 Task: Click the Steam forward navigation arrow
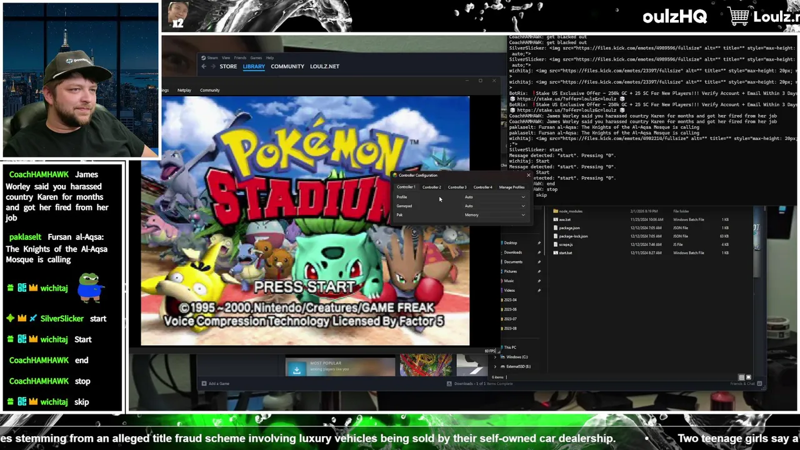(x=212, y=66)
